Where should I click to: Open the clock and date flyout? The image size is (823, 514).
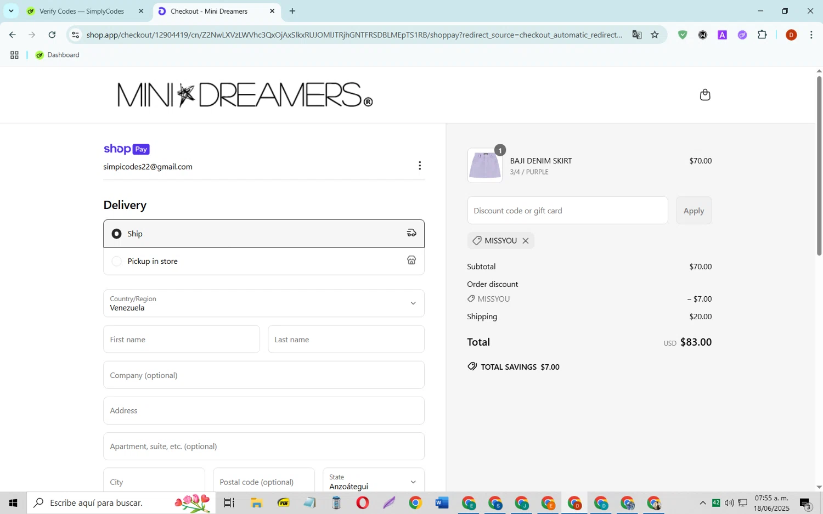[x=771, y=503]
